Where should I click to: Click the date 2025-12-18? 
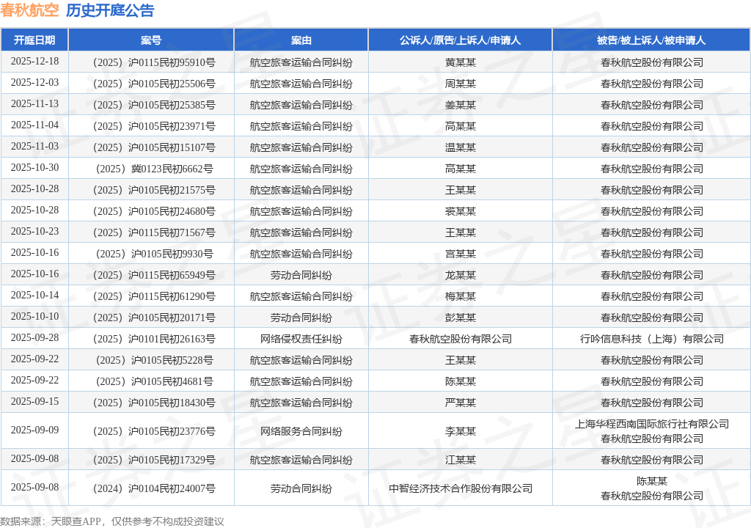tap(34, 62)
